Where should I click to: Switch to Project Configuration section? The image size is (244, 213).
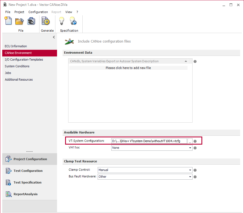pyautogui.click(x=29, y=159)
